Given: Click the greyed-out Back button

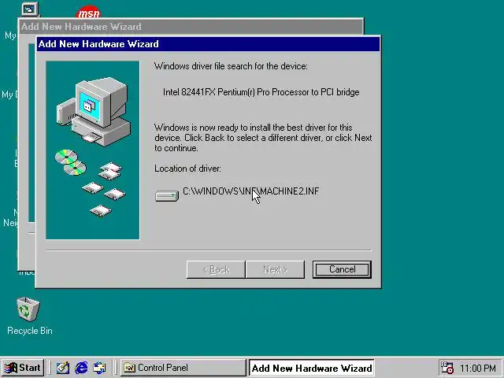Looking at the screenshot, I should click(216, 269).
